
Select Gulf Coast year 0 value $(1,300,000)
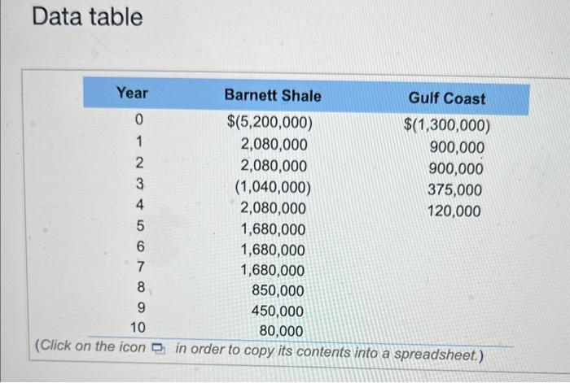[447, 125]
